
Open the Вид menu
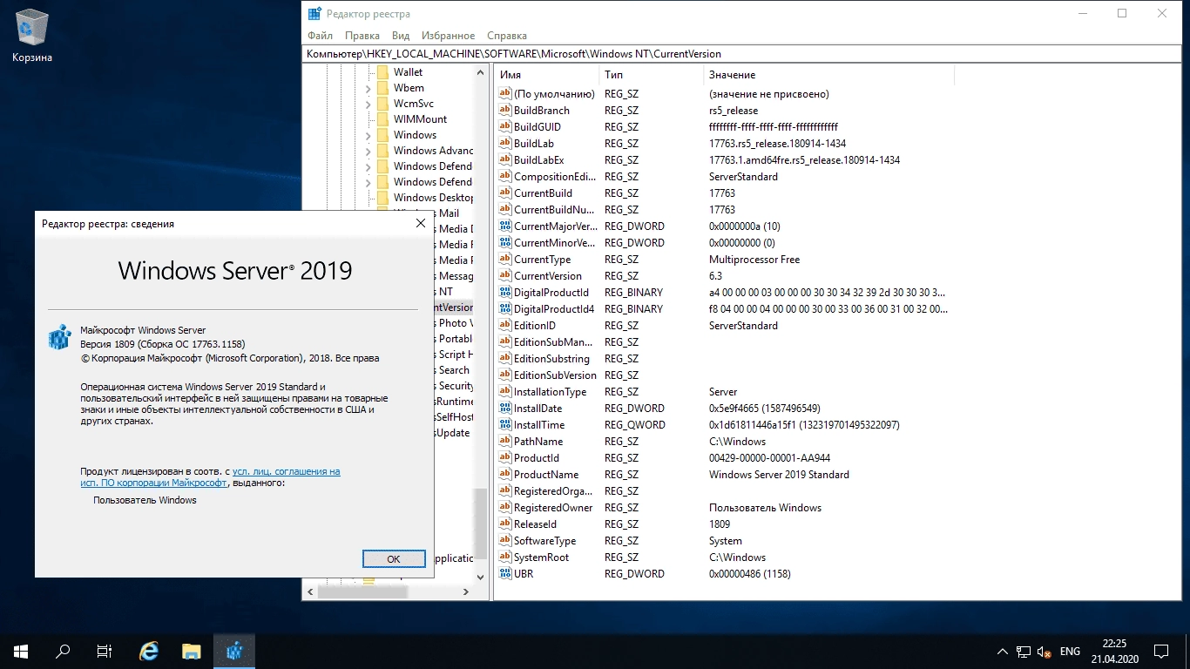[401, 36]
